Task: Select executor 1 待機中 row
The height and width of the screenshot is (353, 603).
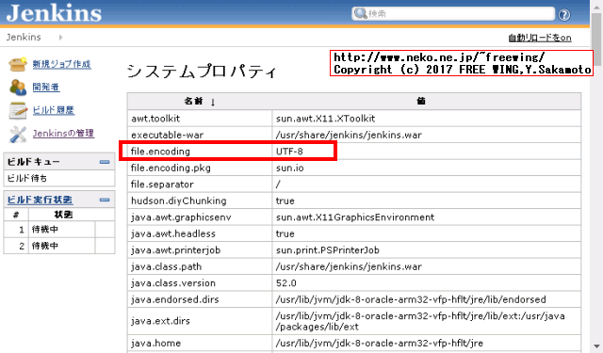Action: 59,230
